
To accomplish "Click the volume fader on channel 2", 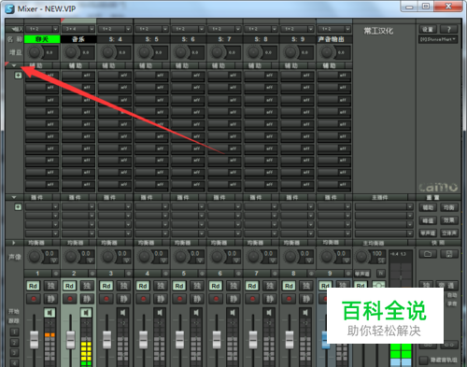I will [x=71, y=340].
